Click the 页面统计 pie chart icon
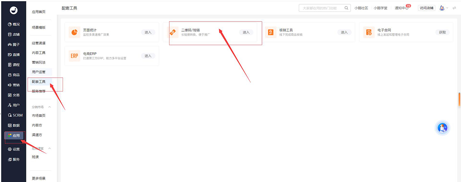 75,32
